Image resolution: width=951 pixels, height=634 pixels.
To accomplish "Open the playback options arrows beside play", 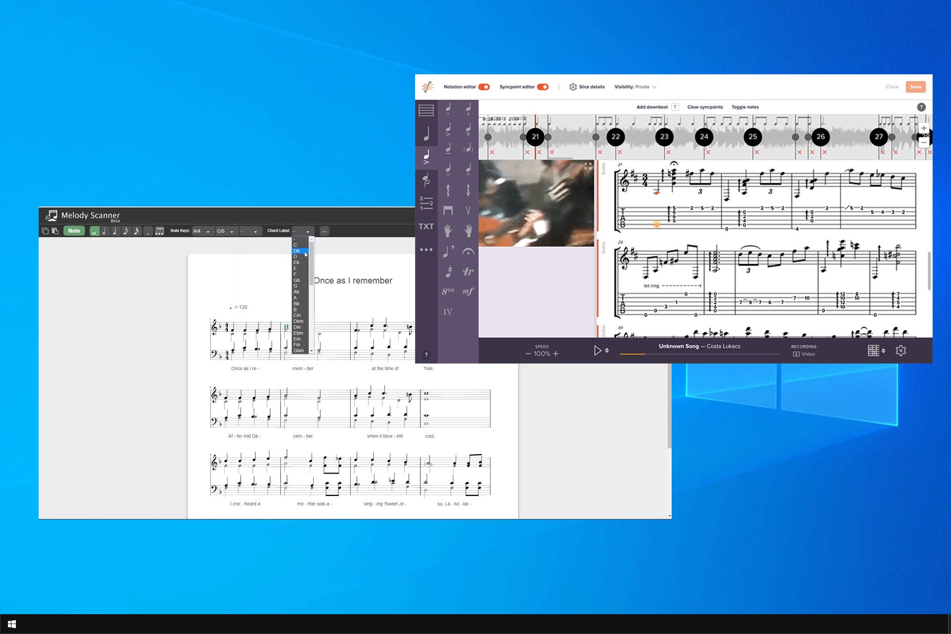I will pyautogui.click(x=607, y=351).
